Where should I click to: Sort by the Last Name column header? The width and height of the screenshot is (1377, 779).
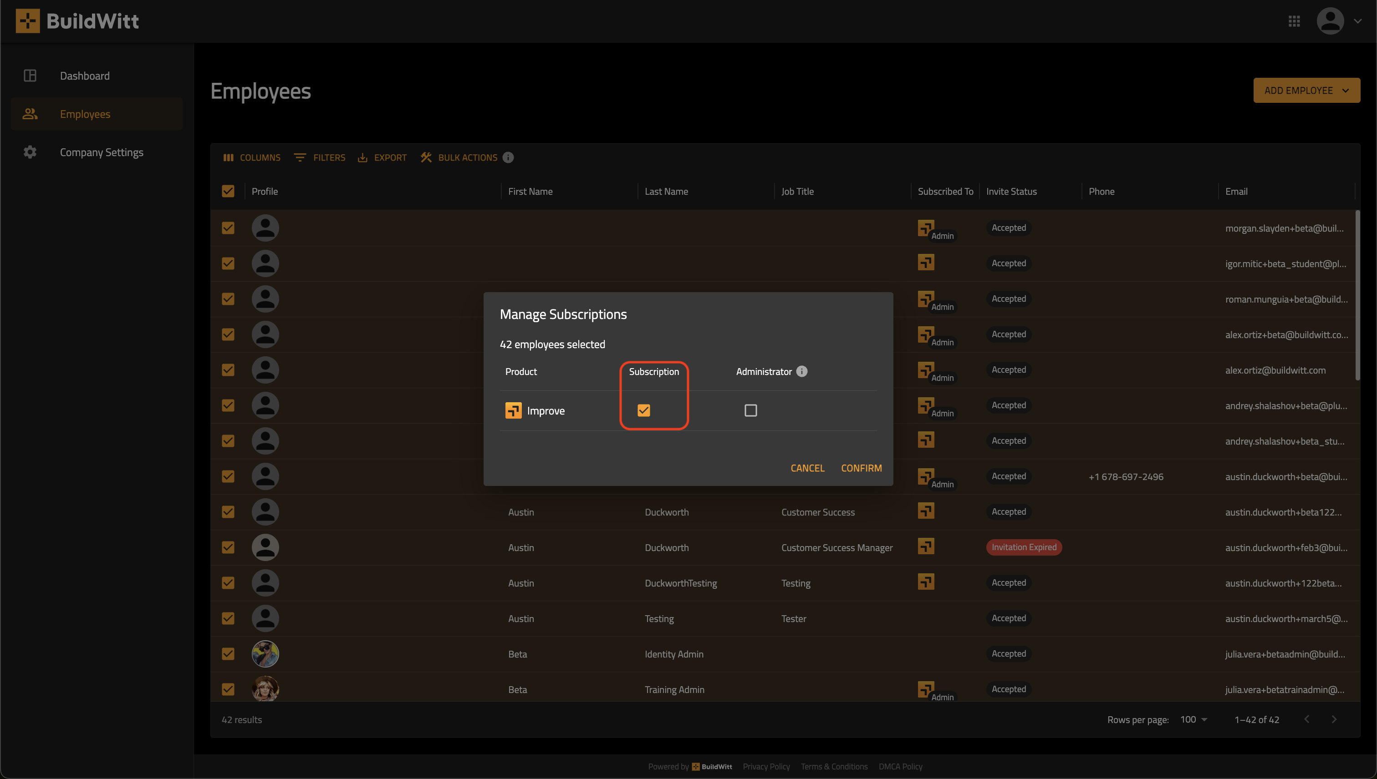coord(666,192)
